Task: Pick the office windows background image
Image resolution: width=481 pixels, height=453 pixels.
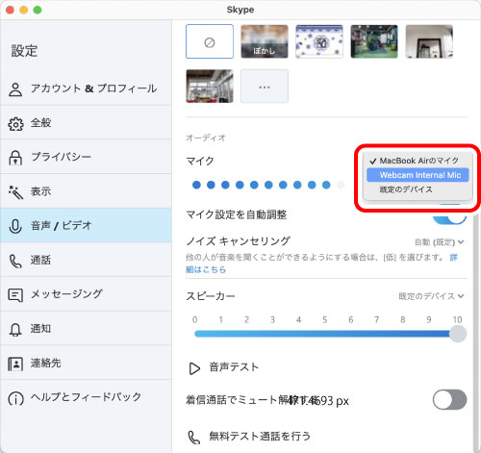Action: pos(210,87)
